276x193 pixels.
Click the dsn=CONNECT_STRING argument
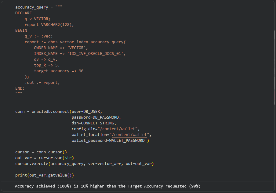94,123
